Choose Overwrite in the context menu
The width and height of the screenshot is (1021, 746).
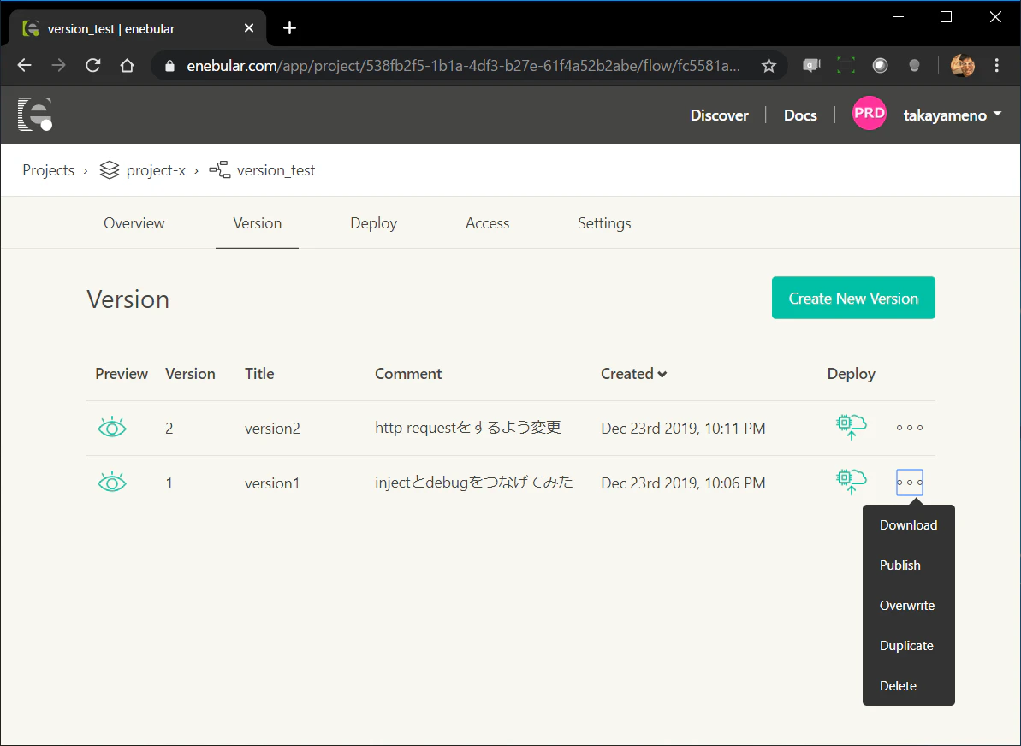[908, 606]
